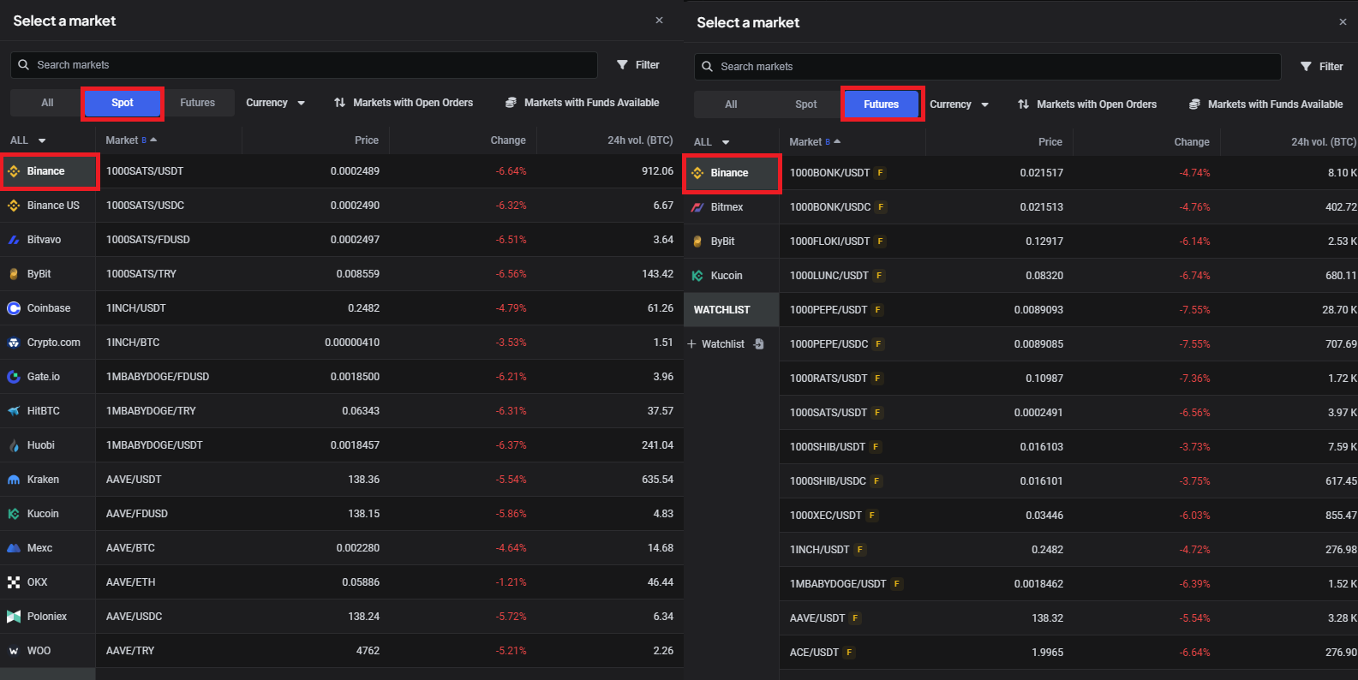Switch to Spot tab in right panel

pos(806,104)
